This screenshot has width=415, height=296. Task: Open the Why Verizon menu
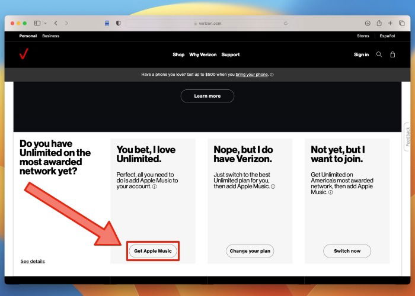(203, 54)
